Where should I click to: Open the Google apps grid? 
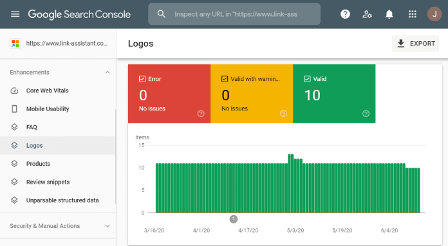[413, 14]
